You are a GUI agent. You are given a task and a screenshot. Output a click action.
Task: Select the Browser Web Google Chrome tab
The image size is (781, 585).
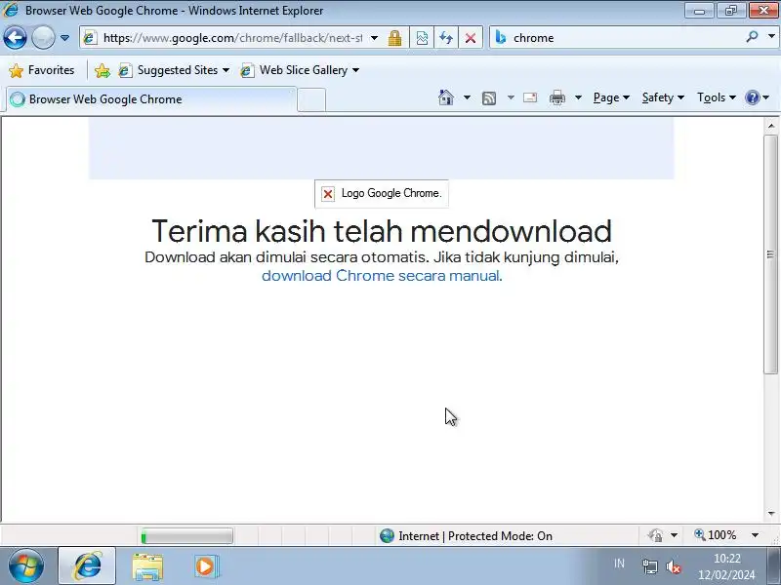151,99
